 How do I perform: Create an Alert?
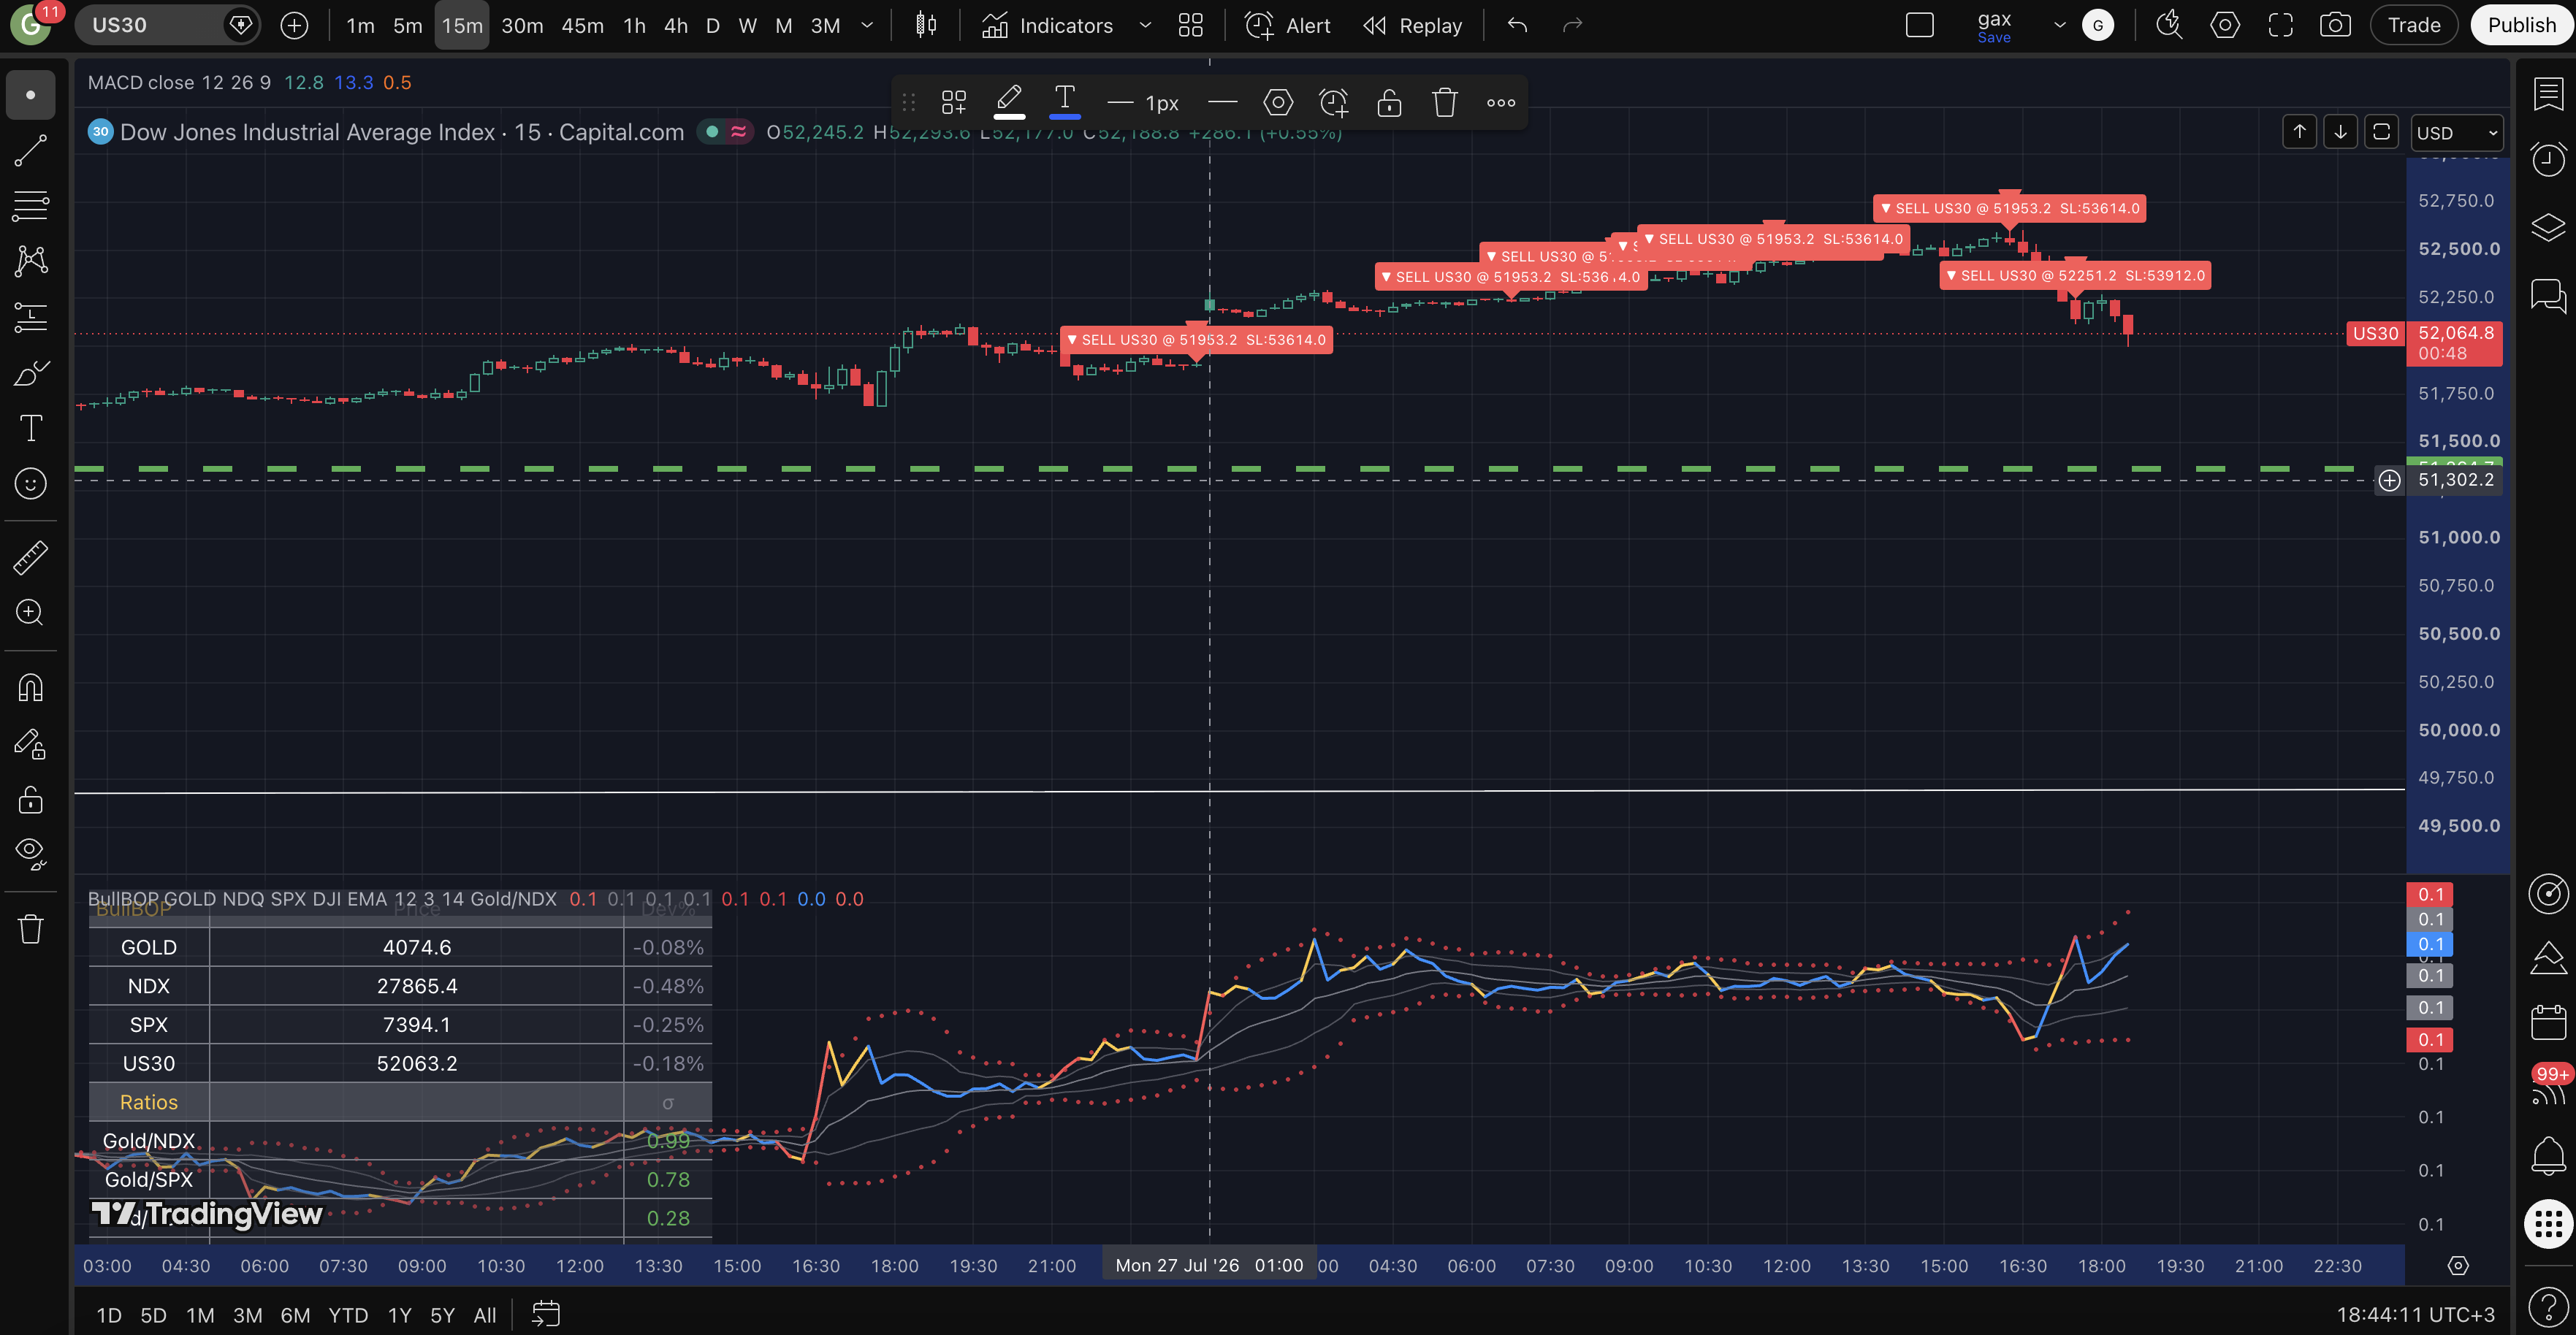(x=1287, y=25)
